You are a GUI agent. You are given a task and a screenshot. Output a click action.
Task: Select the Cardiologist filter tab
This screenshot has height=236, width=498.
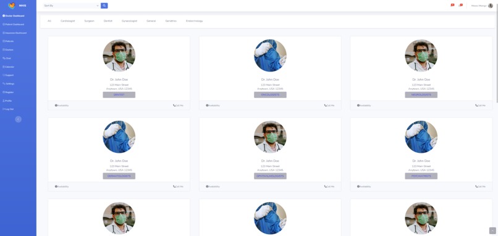[x=67, y=21]
